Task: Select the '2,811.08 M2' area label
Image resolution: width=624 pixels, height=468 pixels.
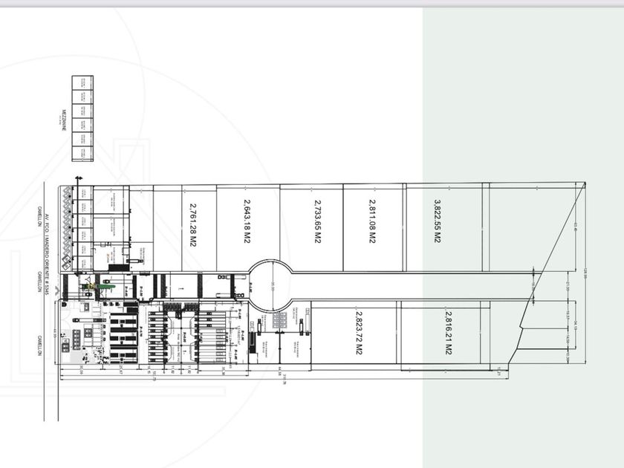Action: (x=372, y=221)
